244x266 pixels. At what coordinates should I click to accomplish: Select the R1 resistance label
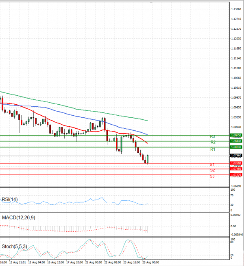click(213, 149)
